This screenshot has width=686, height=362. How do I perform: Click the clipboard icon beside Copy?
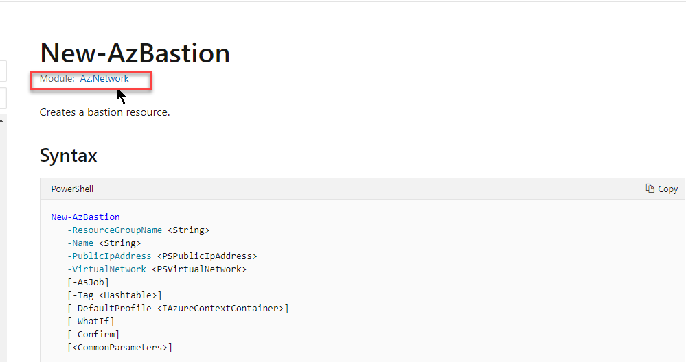coord(650,189)
